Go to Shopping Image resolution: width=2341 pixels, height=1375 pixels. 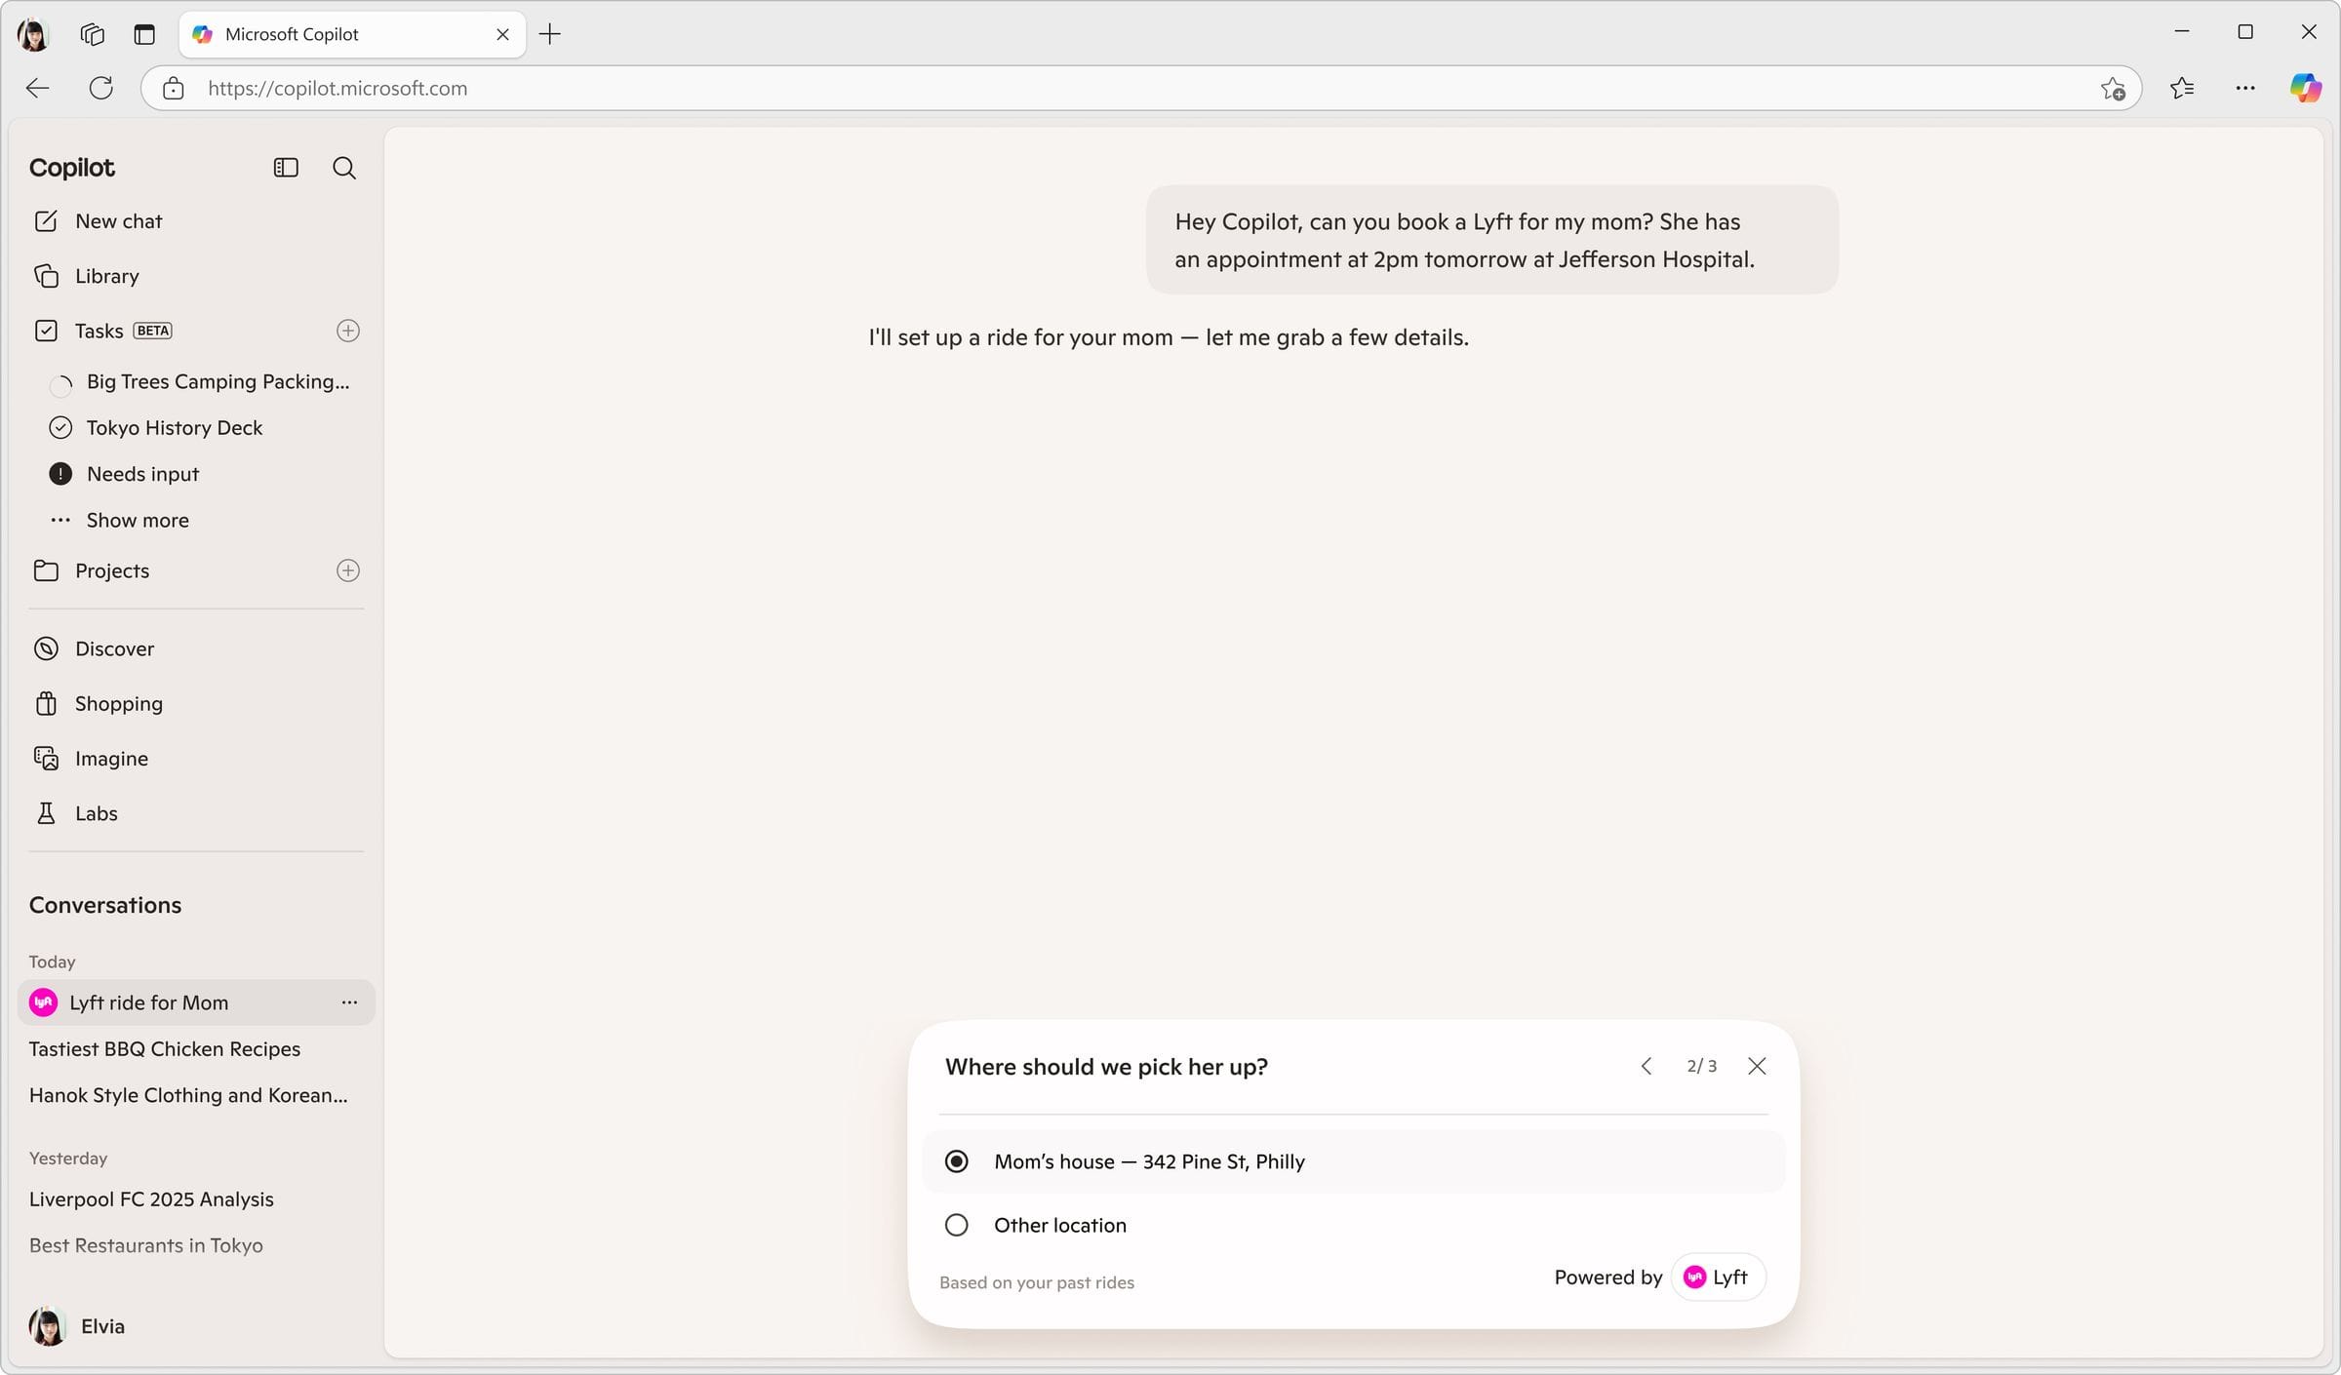195,703
